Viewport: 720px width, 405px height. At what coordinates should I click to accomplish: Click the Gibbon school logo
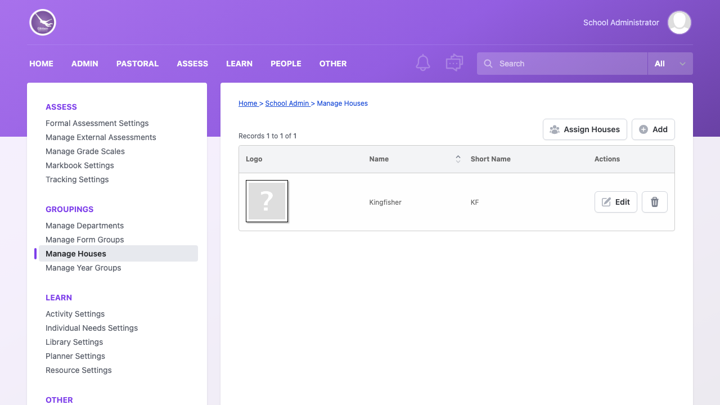(x=43, y=22)
